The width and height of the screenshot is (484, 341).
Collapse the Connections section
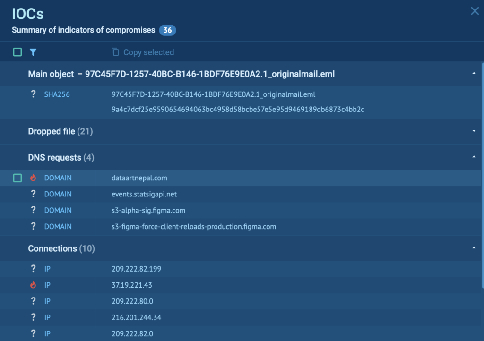(474, 248)
